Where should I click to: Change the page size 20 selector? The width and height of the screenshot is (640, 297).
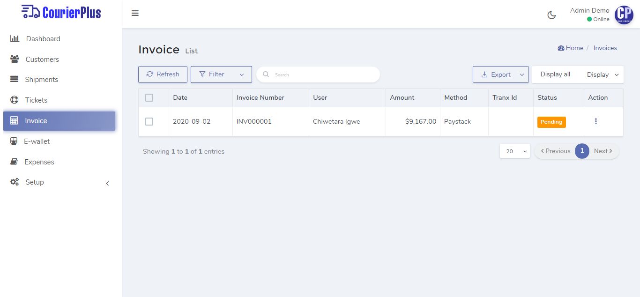[514, 151]
